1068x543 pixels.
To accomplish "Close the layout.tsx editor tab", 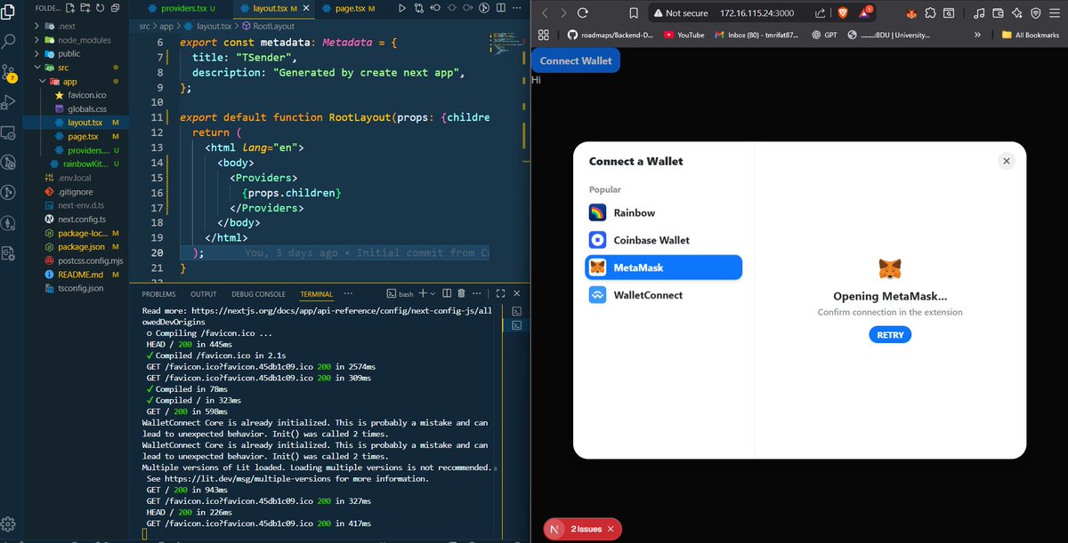I will [x=306, y=8].
